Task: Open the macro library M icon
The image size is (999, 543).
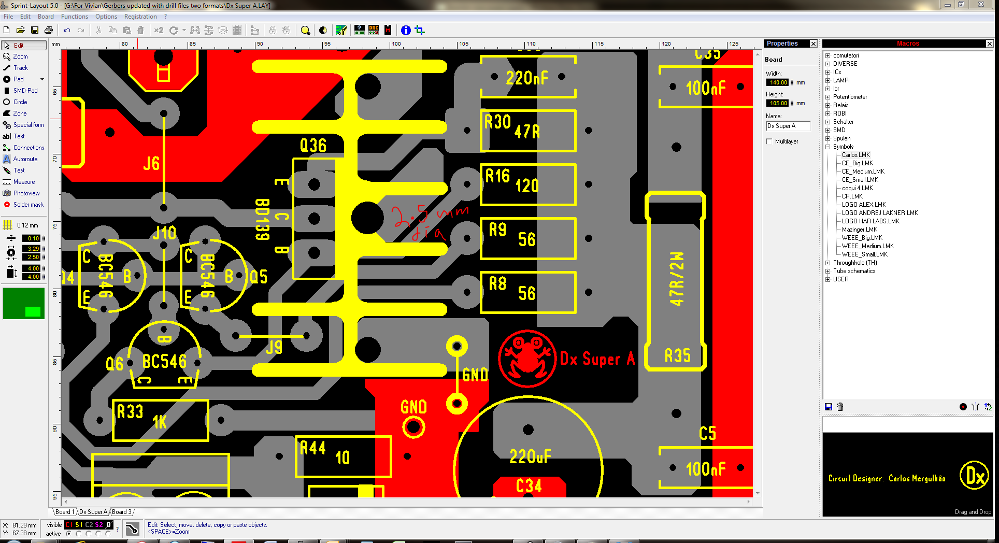Action: tap(388, 30)
